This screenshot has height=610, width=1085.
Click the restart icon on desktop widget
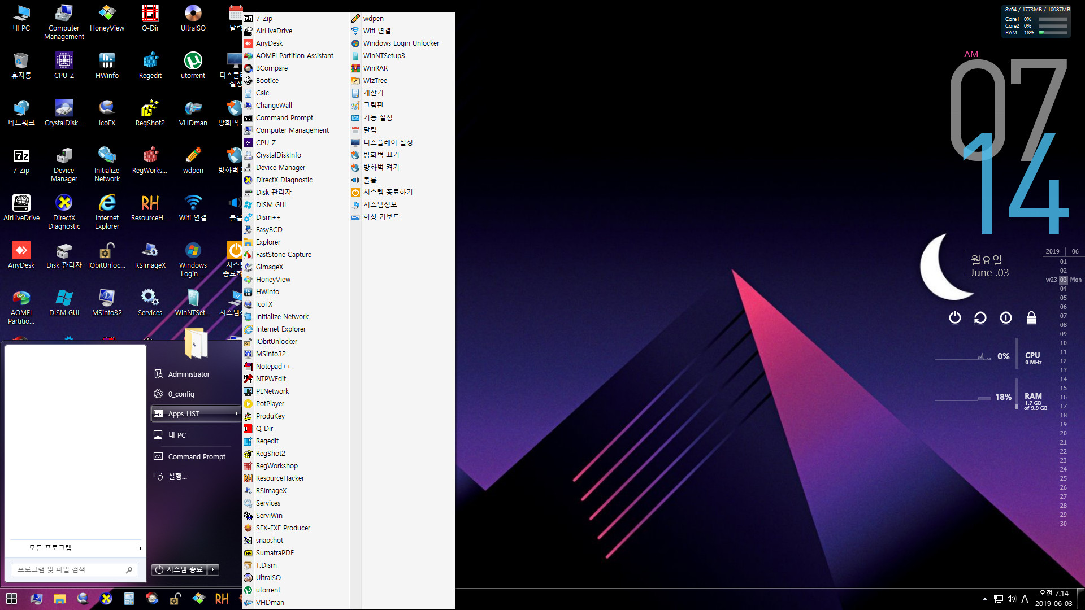(980, 317)
